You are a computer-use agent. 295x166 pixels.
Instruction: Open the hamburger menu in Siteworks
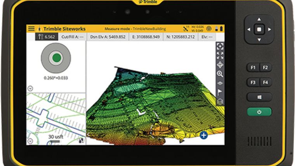pos(31,29)
